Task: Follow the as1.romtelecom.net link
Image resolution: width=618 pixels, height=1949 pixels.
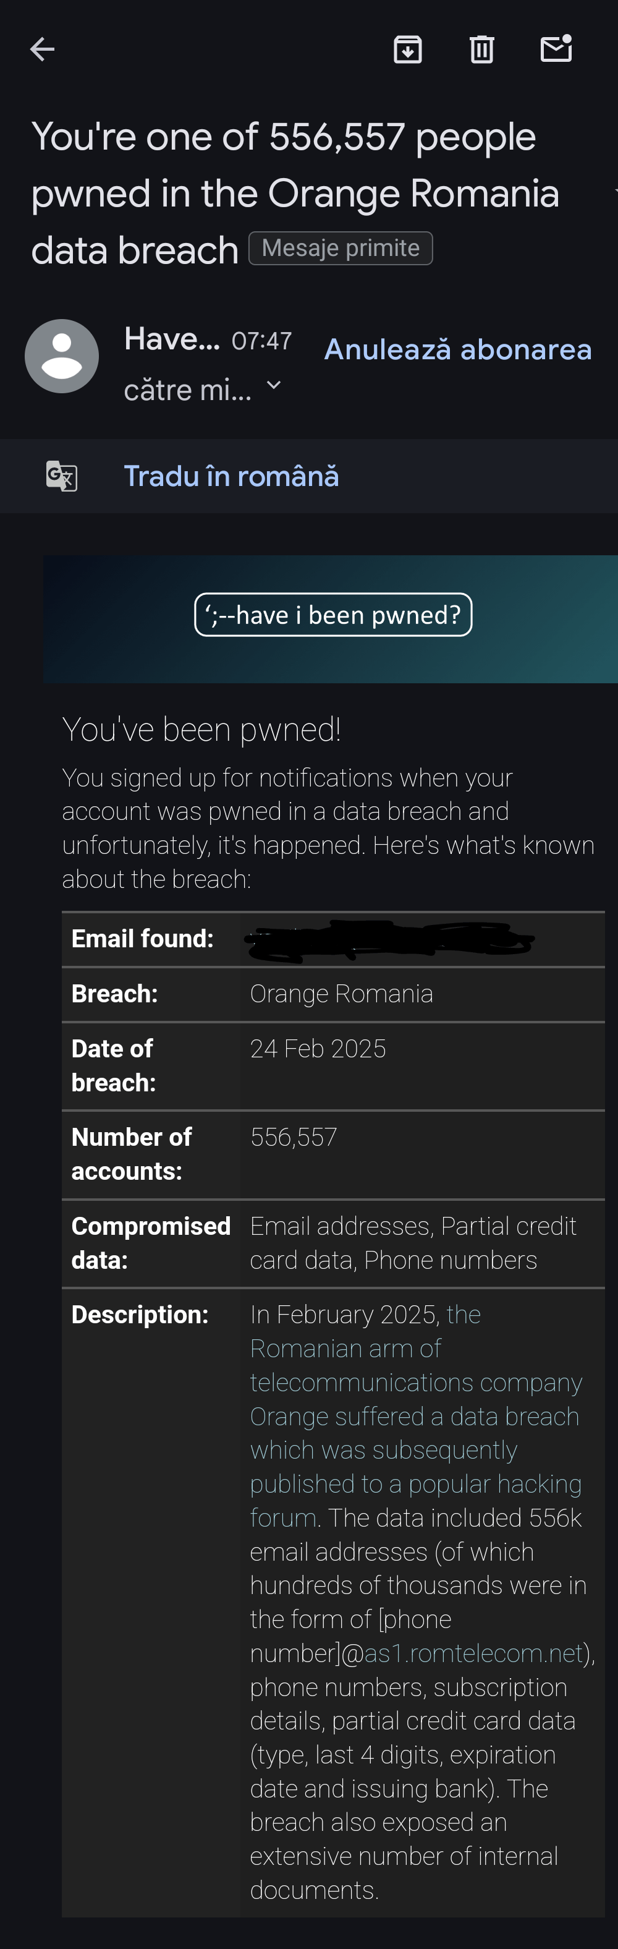Action: [x=473, y=1653]
